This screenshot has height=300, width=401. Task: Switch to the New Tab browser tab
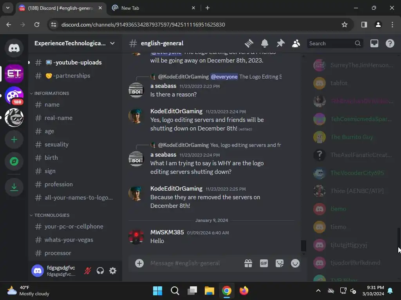(153, 8)
